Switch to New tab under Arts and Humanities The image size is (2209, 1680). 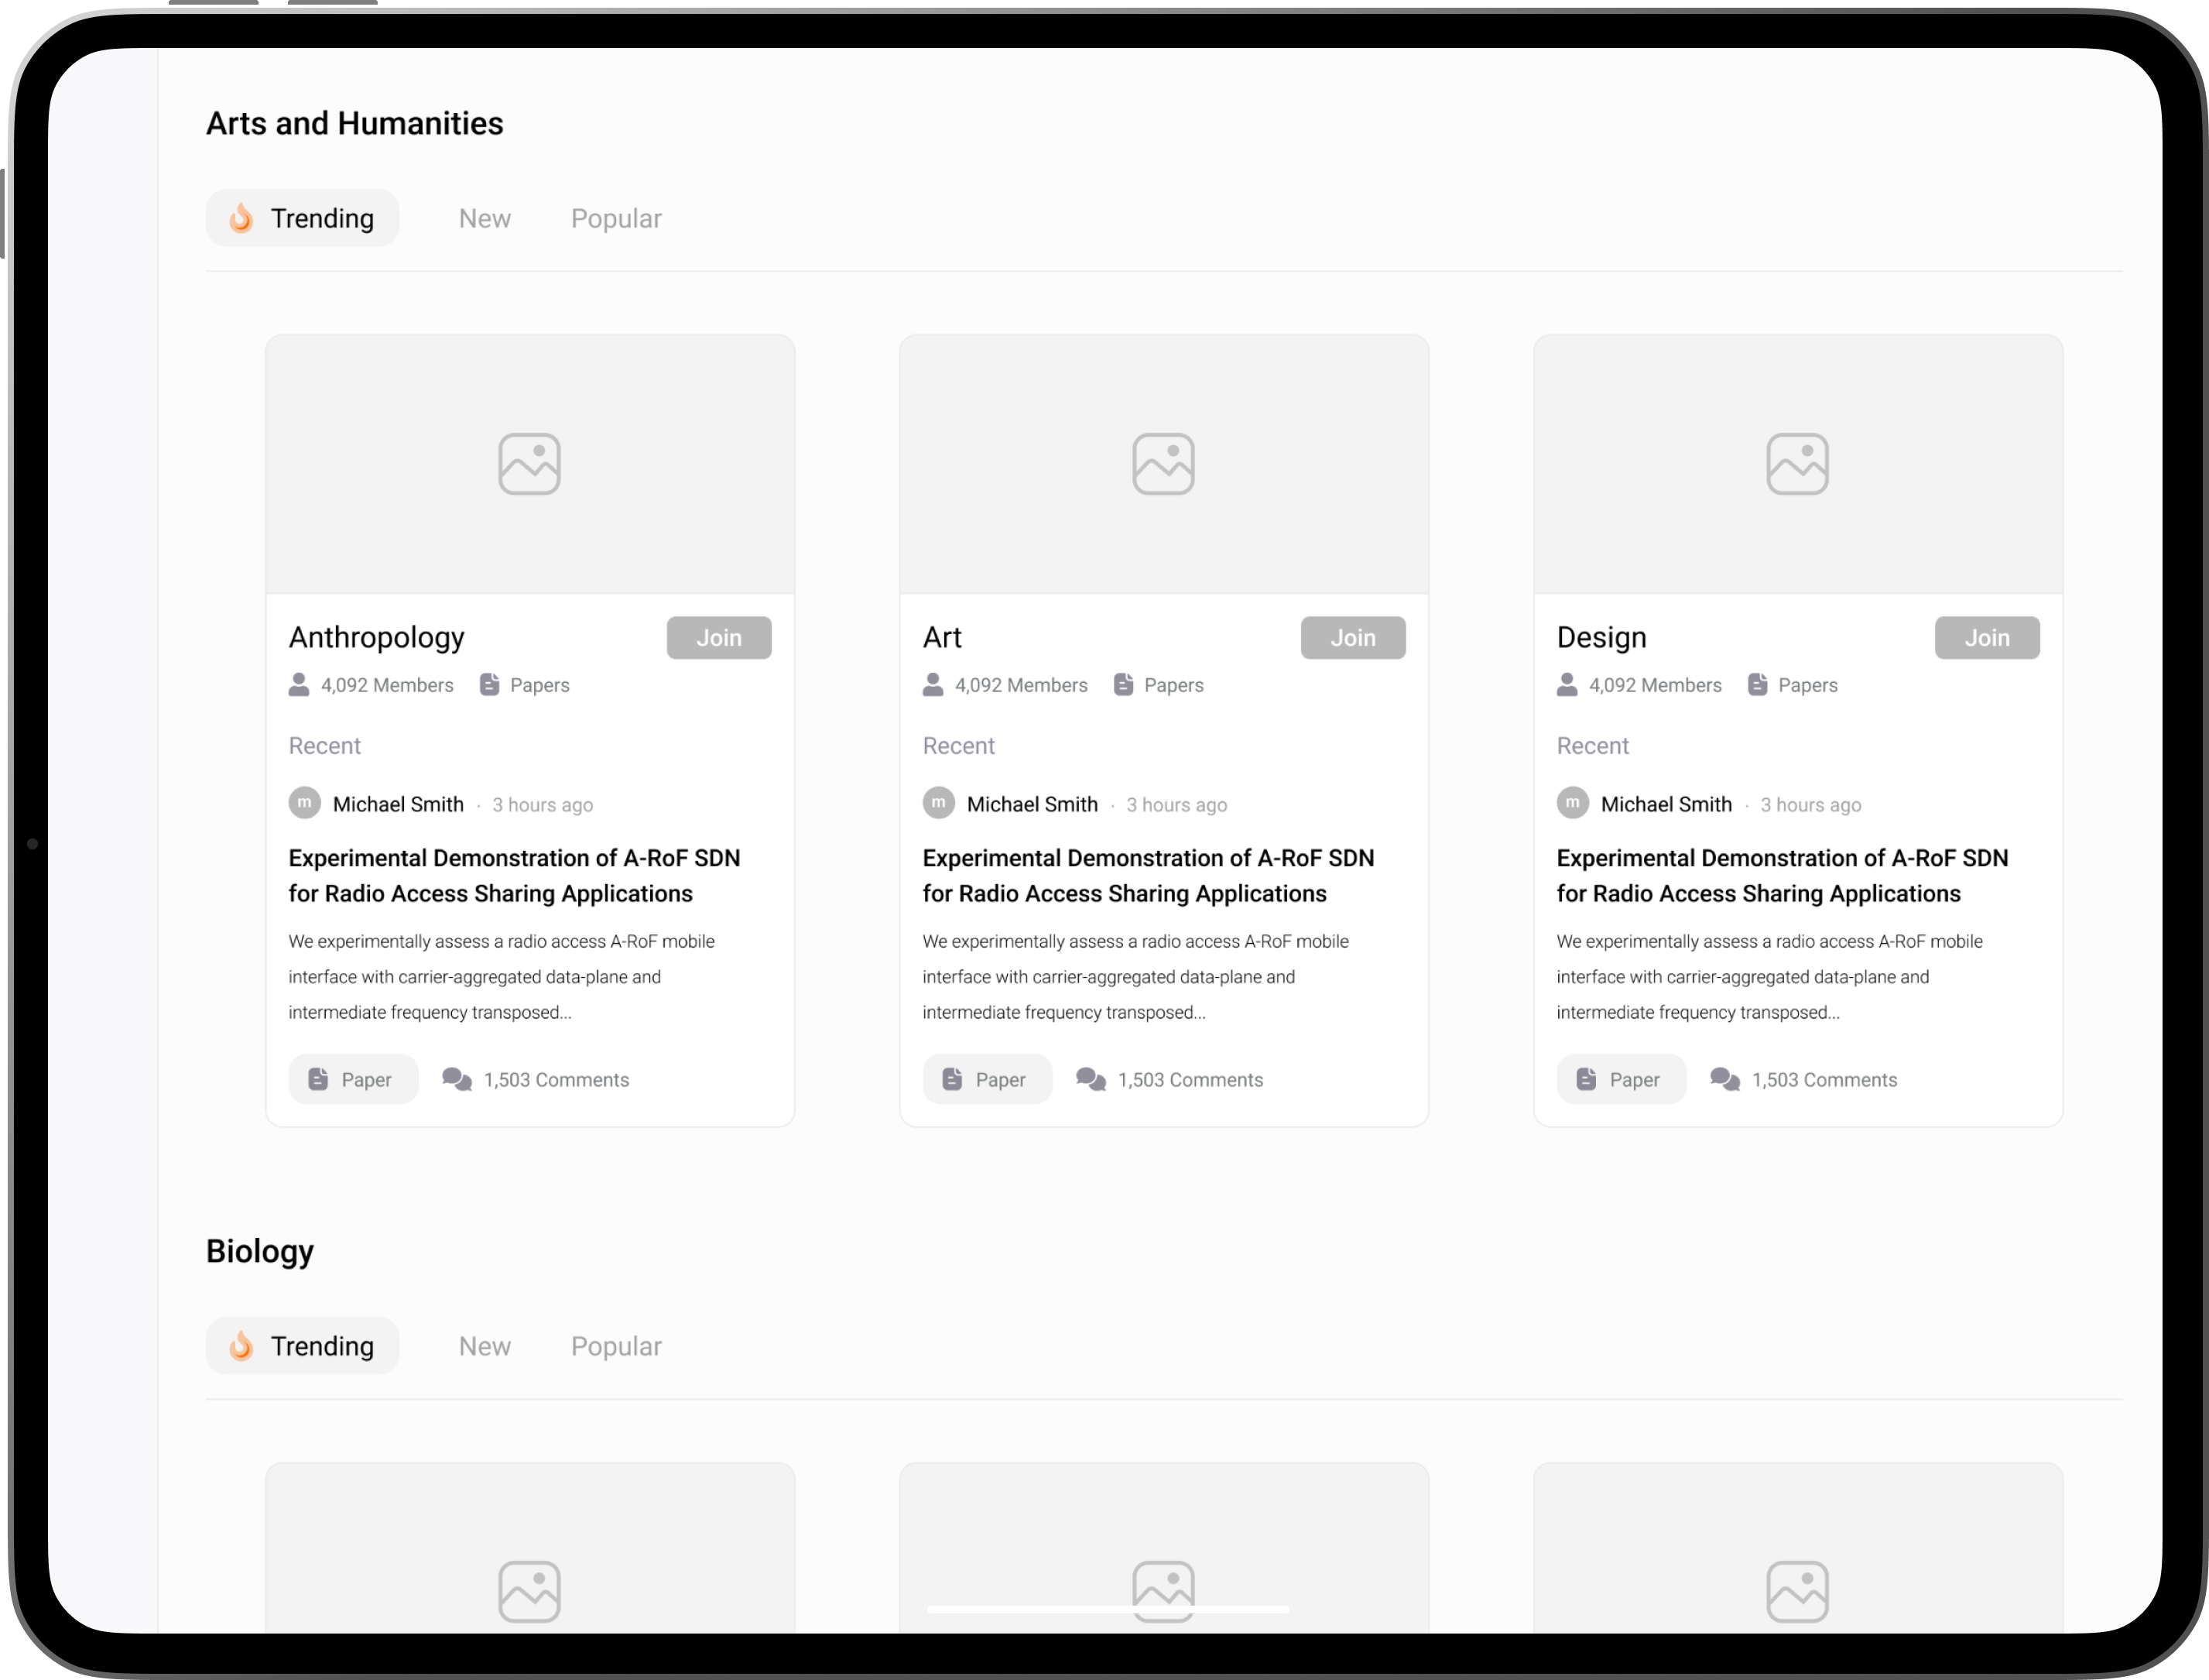tap(485, 219)
